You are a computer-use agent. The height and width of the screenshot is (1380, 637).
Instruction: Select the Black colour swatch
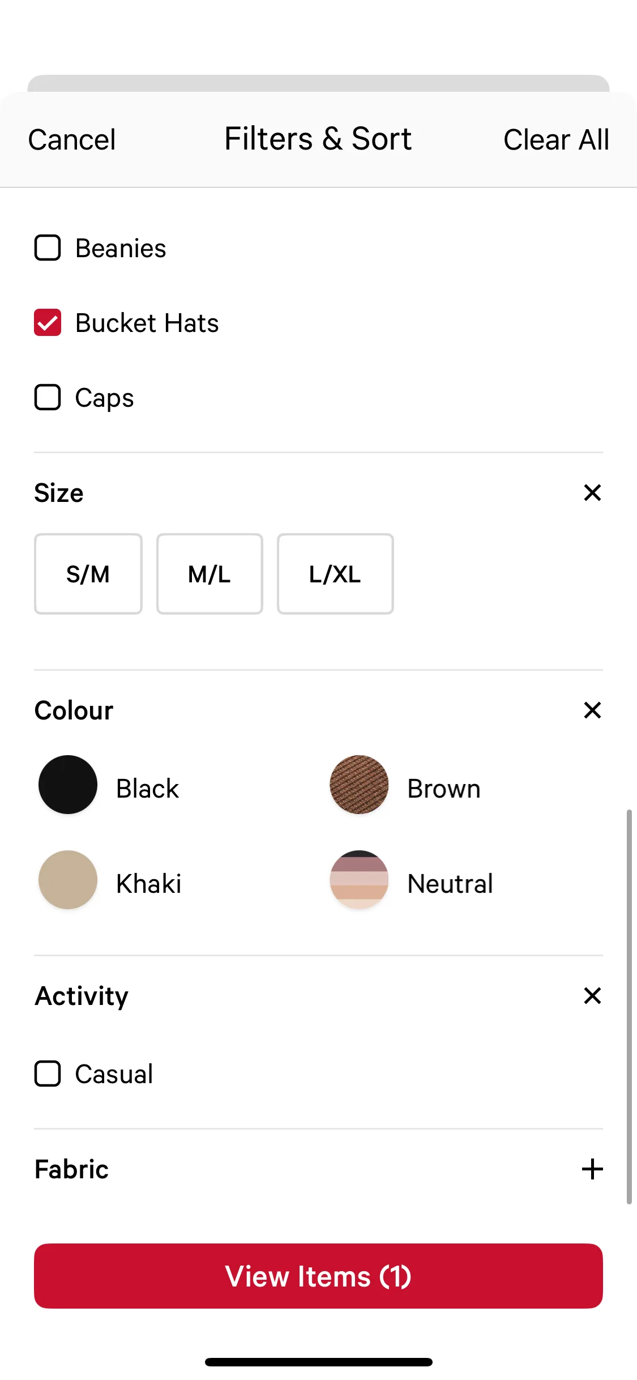tap(68, 785)
